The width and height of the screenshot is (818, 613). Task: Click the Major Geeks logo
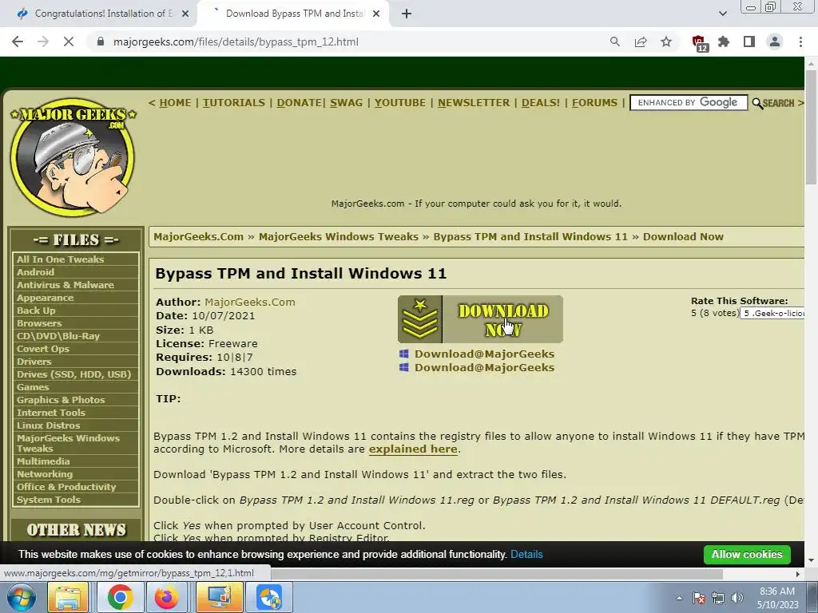73,157
